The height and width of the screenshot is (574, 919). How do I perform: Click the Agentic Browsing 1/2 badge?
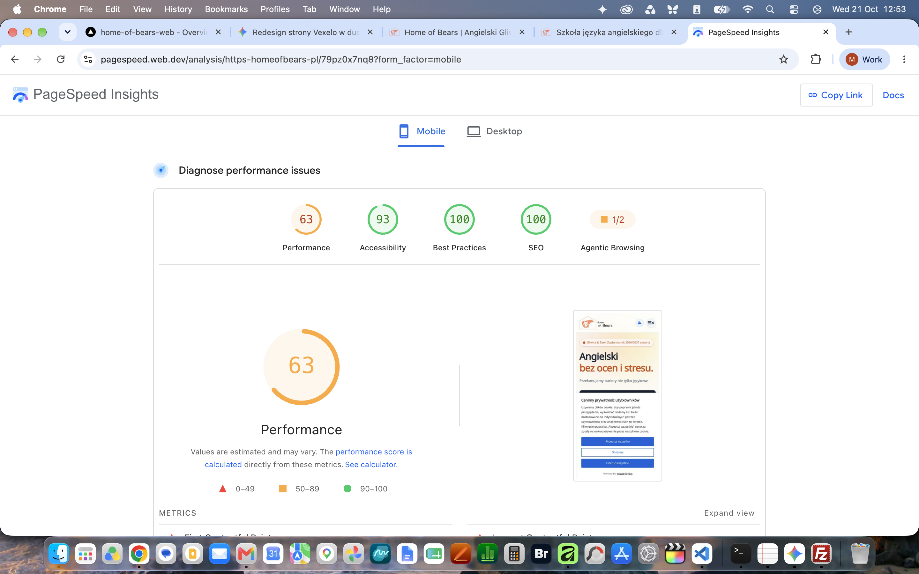click(613, 219)
